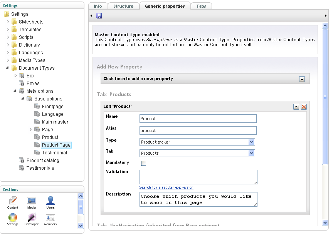This screenshot has height=234, width=333.
Task: Click the Dictionary folder icon
Action: coord(14,45)
